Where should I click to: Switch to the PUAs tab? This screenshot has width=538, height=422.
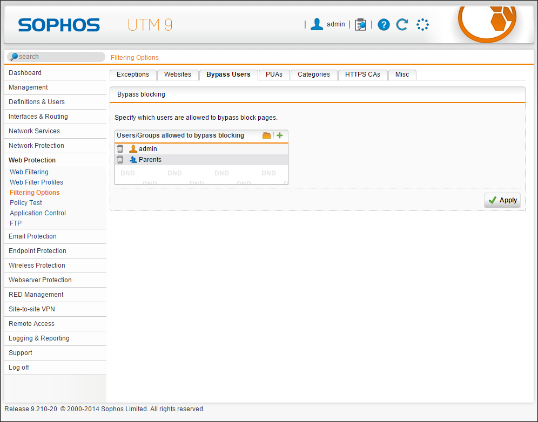(x=274, y=74)
